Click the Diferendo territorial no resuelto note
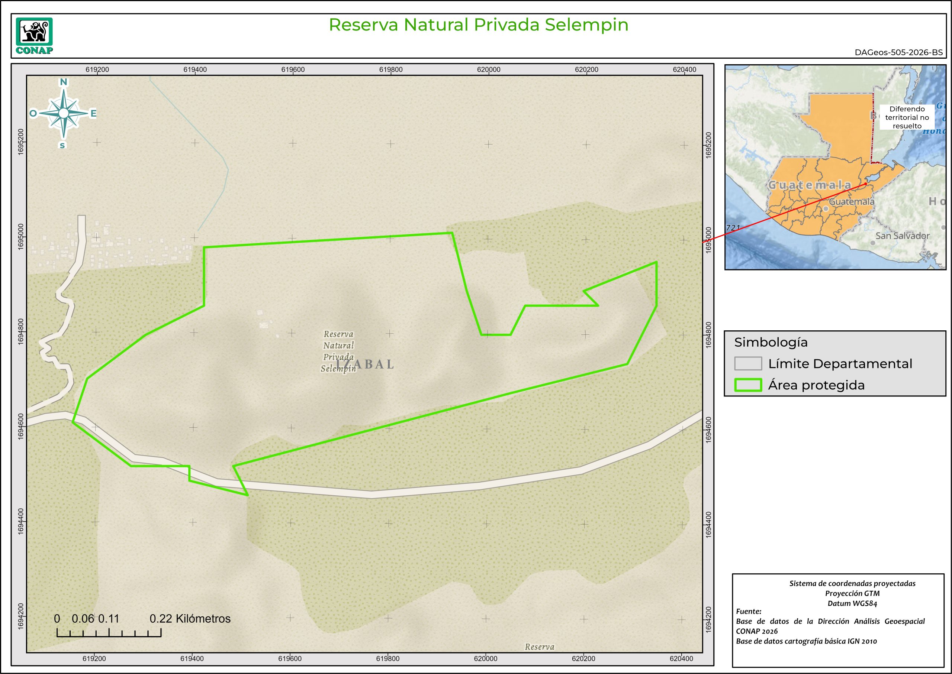The image size is (952, 674). (907, 117)
